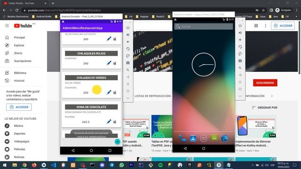Image resolution: width=301 pixels, height=169 pixels.
Task: Take screenshot with Copy_of_Pixel_5 emulator camera icon
Action: (x=240, y=61)
